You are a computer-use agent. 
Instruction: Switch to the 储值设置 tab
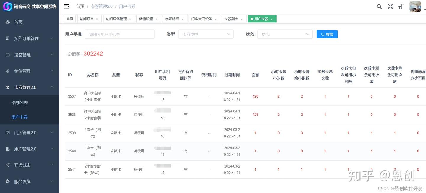tap(149, 19)
